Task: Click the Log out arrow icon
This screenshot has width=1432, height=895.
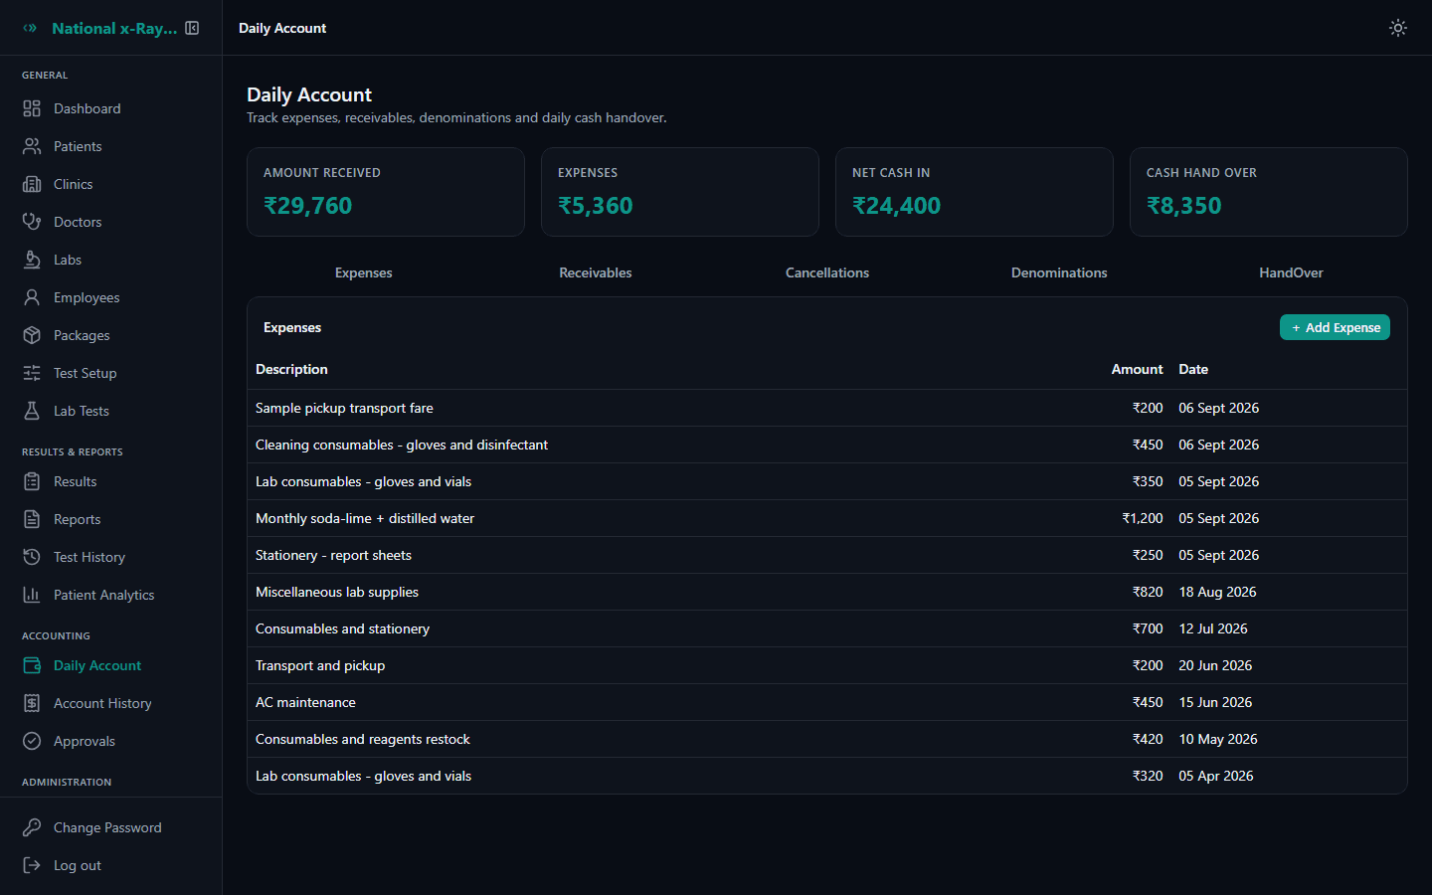Action: coord(32,865)
